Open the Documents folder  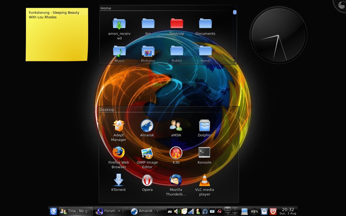205,27
